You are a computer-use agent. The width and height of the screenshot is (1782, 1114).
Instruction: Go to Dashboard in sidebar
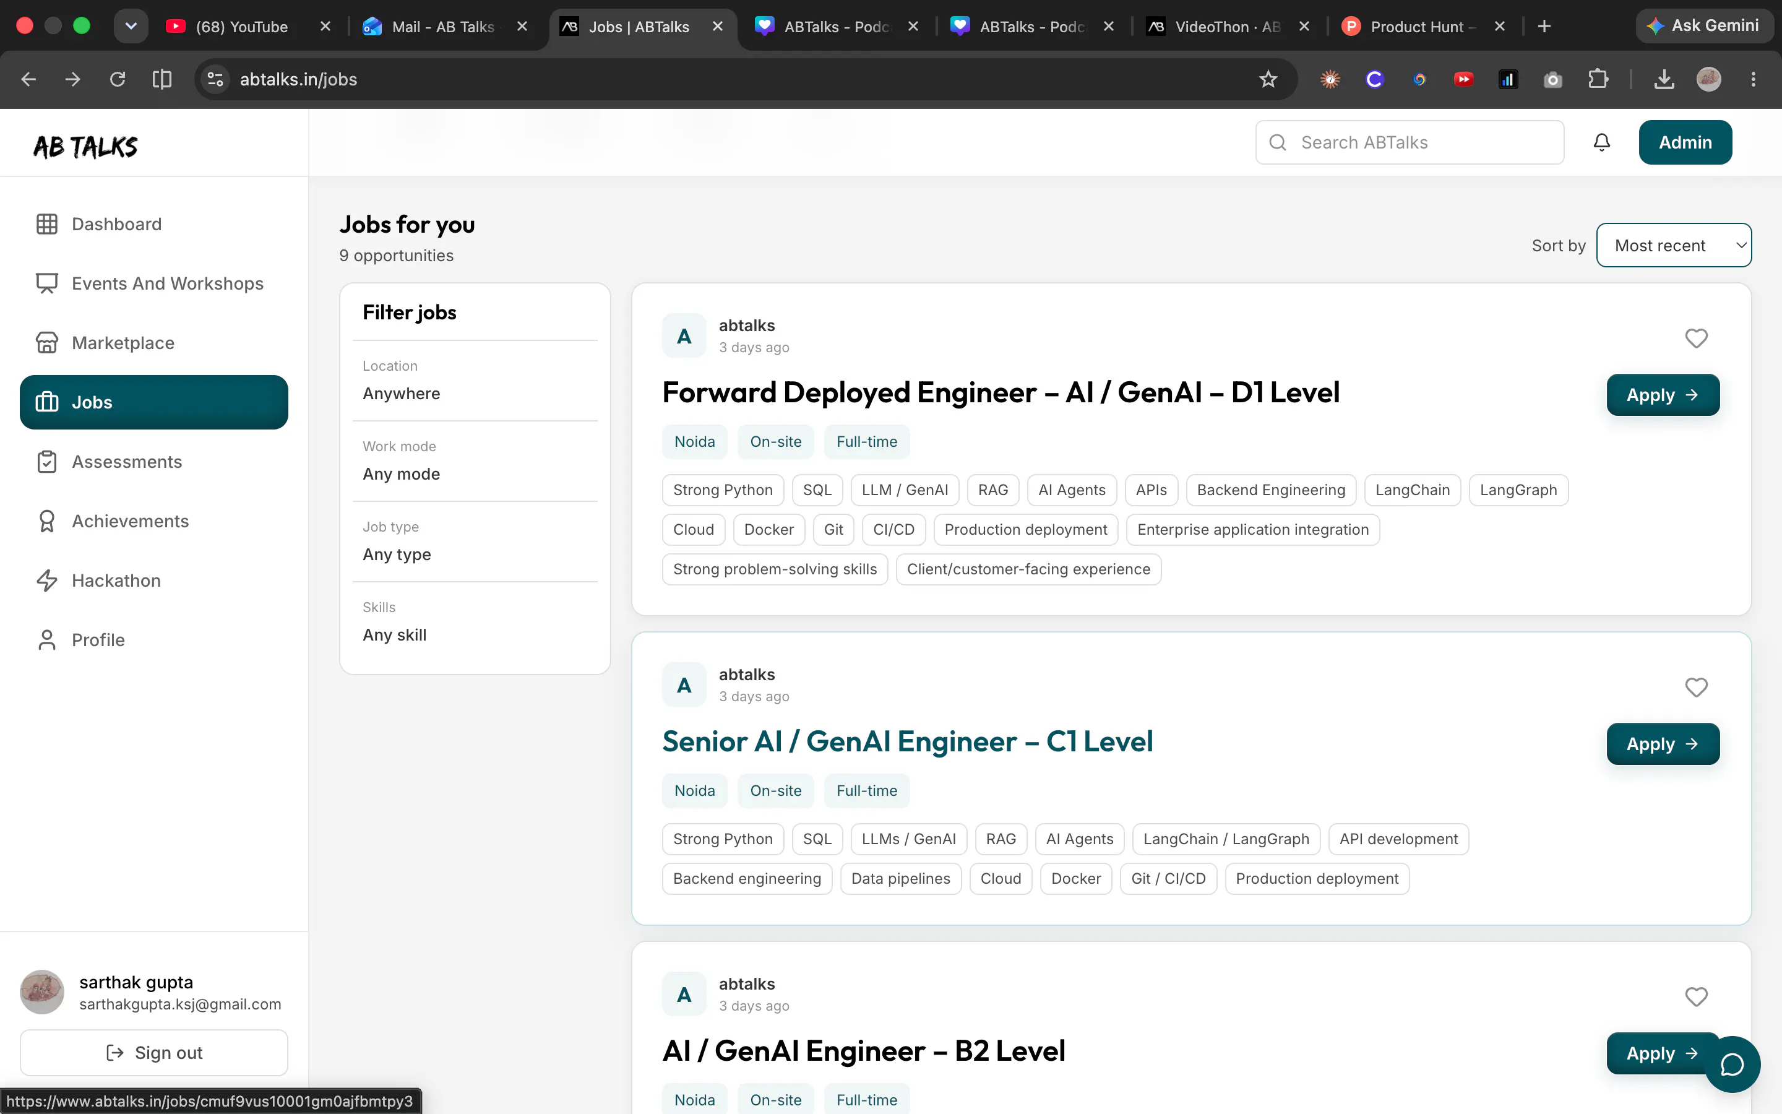click(154, 224)
